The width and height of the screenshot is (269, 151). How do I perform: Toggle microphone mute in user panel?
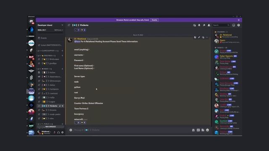coord(54,133)
